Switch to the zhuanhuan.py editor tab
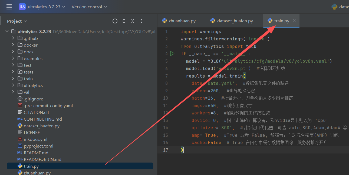349x175 pixels. tap(179, 21)
